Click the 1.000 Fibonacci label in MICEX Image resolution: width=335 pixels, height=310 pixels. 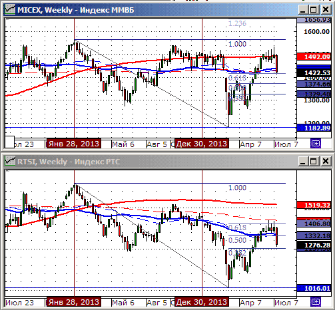pyautogui.click(x=237, y=44)
